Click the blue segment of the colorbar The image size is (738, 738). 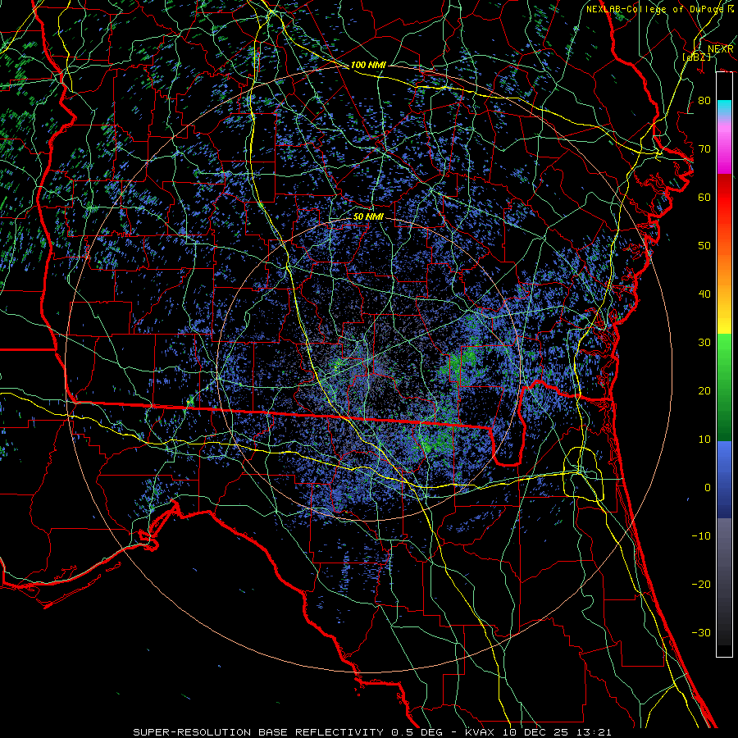[724, 480]
